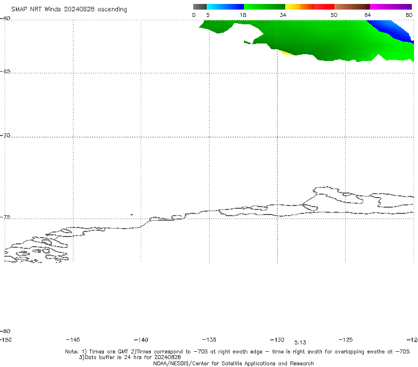Click the latitude label '-80'
The image size is (418, 367).
5,331
